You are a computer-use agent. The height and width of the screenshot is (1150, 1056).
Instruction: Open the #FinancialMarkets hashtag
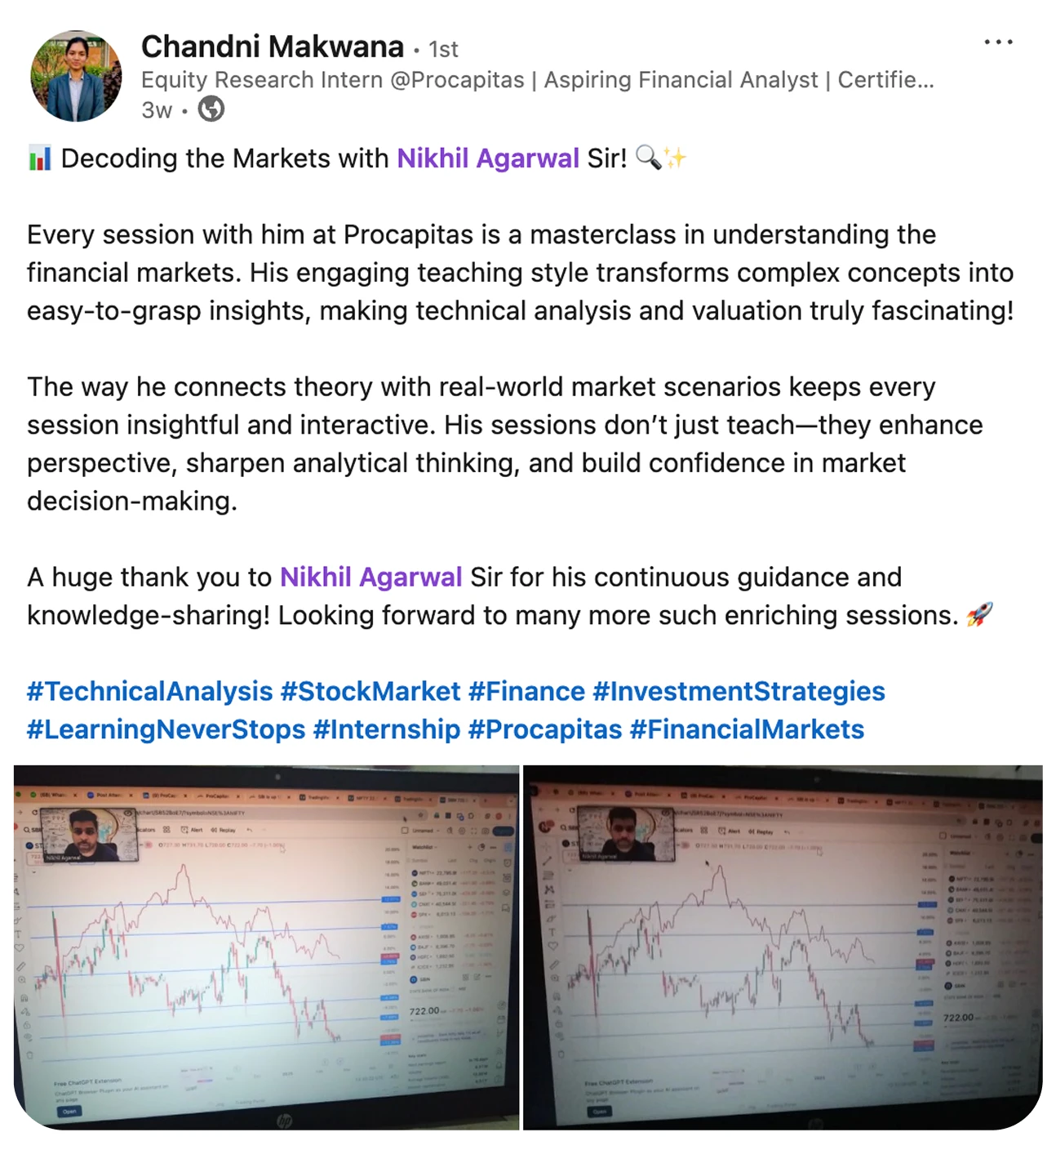[747, 729]
